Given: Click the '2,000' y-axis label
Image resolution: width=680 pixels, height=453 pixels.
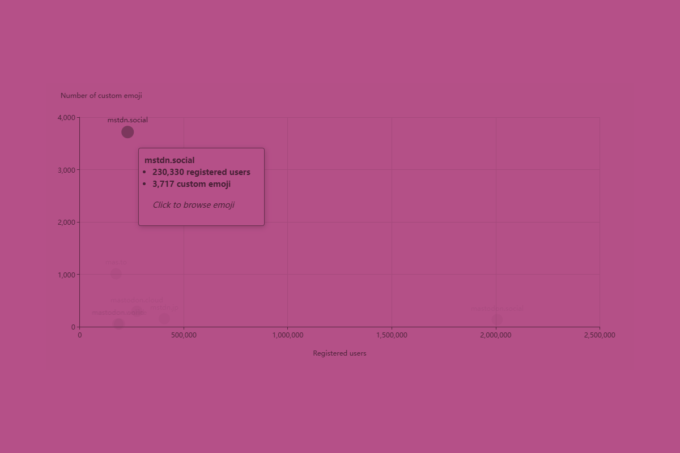Looking at the screenshot, I should tap(66, 223).
